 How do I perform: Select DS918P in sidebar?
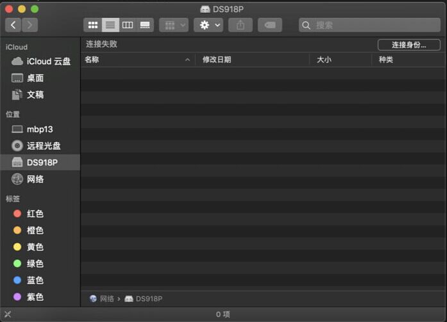(40, 163)
